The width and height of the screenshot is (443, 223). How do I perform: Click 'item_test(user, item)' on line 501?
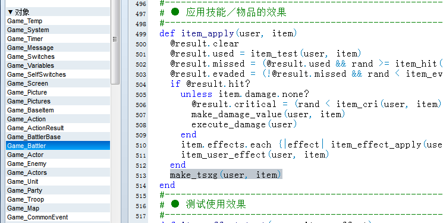coord(306,54)
